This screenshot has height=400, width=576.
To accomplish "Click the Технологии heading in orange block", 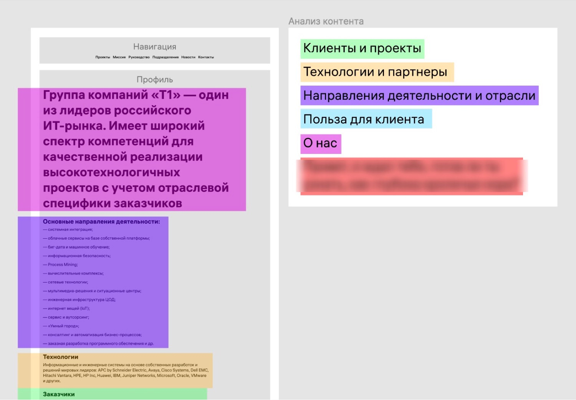I will click(x=61, y=357).
